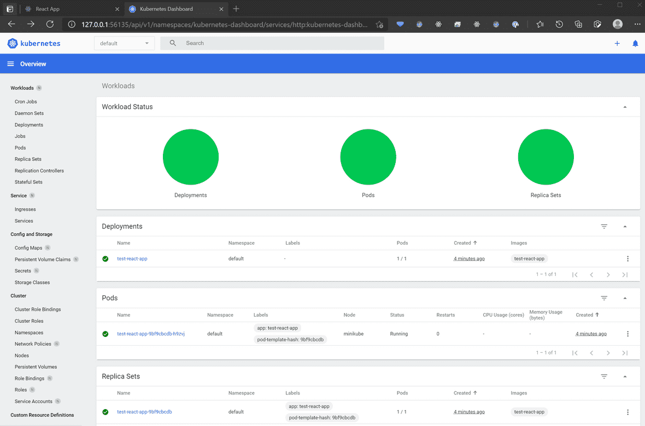Open the test-react-app deployment link
The image size is (645, 426).
coord(132,258)
